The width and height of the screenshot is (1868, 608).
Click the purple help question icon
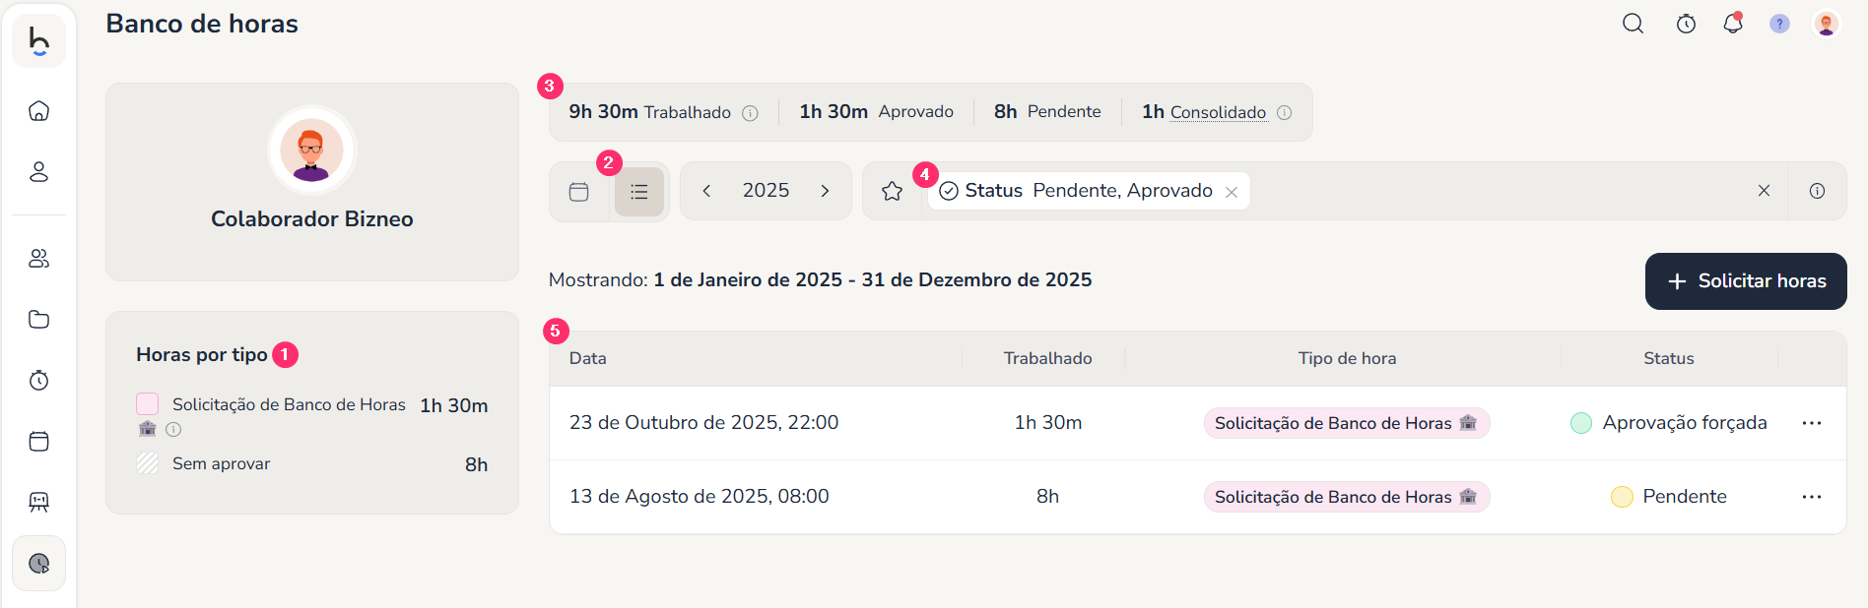coord(1779,24)
